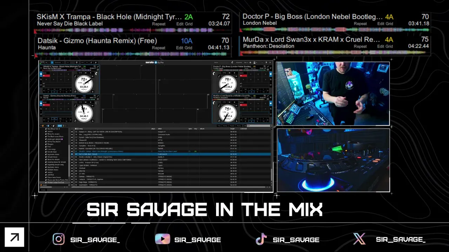Image resolution: width=449 pixels, height=252 pixels.
Task: Toggle the first loop slot on deck 1
Action: (x=57, y=84)
